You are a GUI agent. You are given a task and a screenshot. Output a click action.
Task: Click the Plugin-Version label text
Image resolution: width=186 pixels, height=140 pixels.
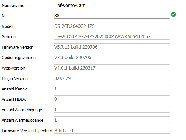point(14,78)
